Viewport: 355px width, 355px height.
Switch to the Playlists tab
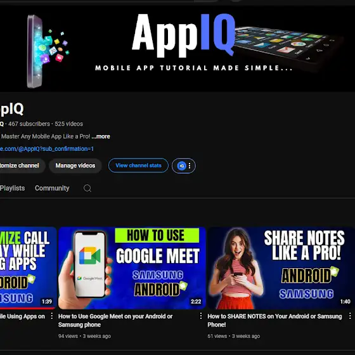click(12, 188)
